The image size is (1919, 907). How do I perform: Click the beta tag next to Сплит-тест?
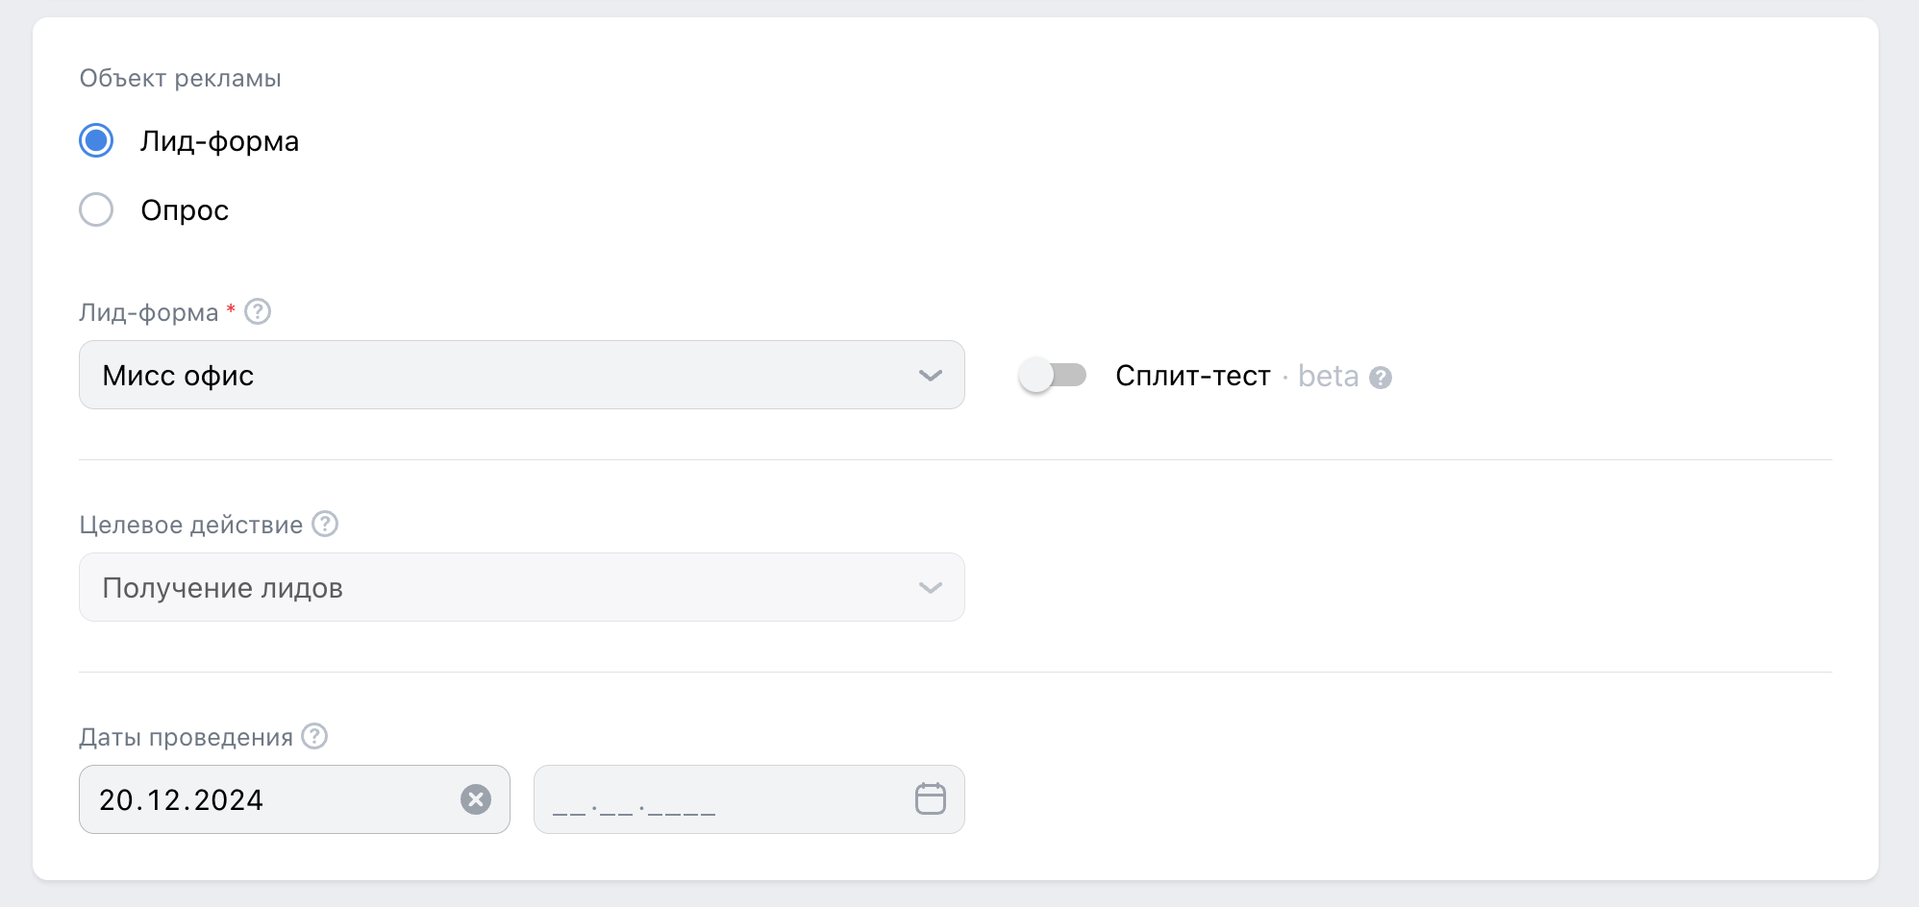[x=1328, y=376]
